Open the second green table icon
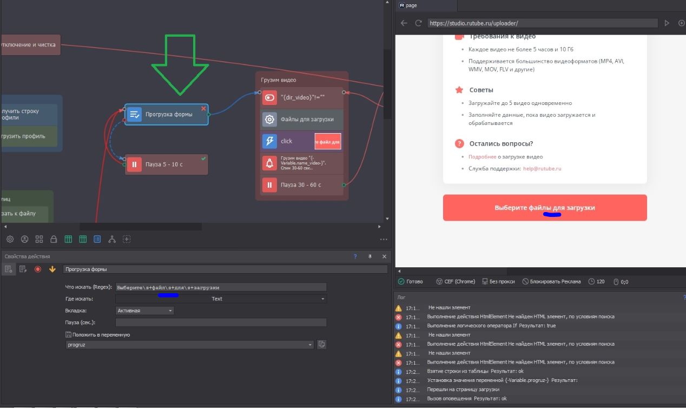Viewport: 686px width, 409px height. point(83,239)
